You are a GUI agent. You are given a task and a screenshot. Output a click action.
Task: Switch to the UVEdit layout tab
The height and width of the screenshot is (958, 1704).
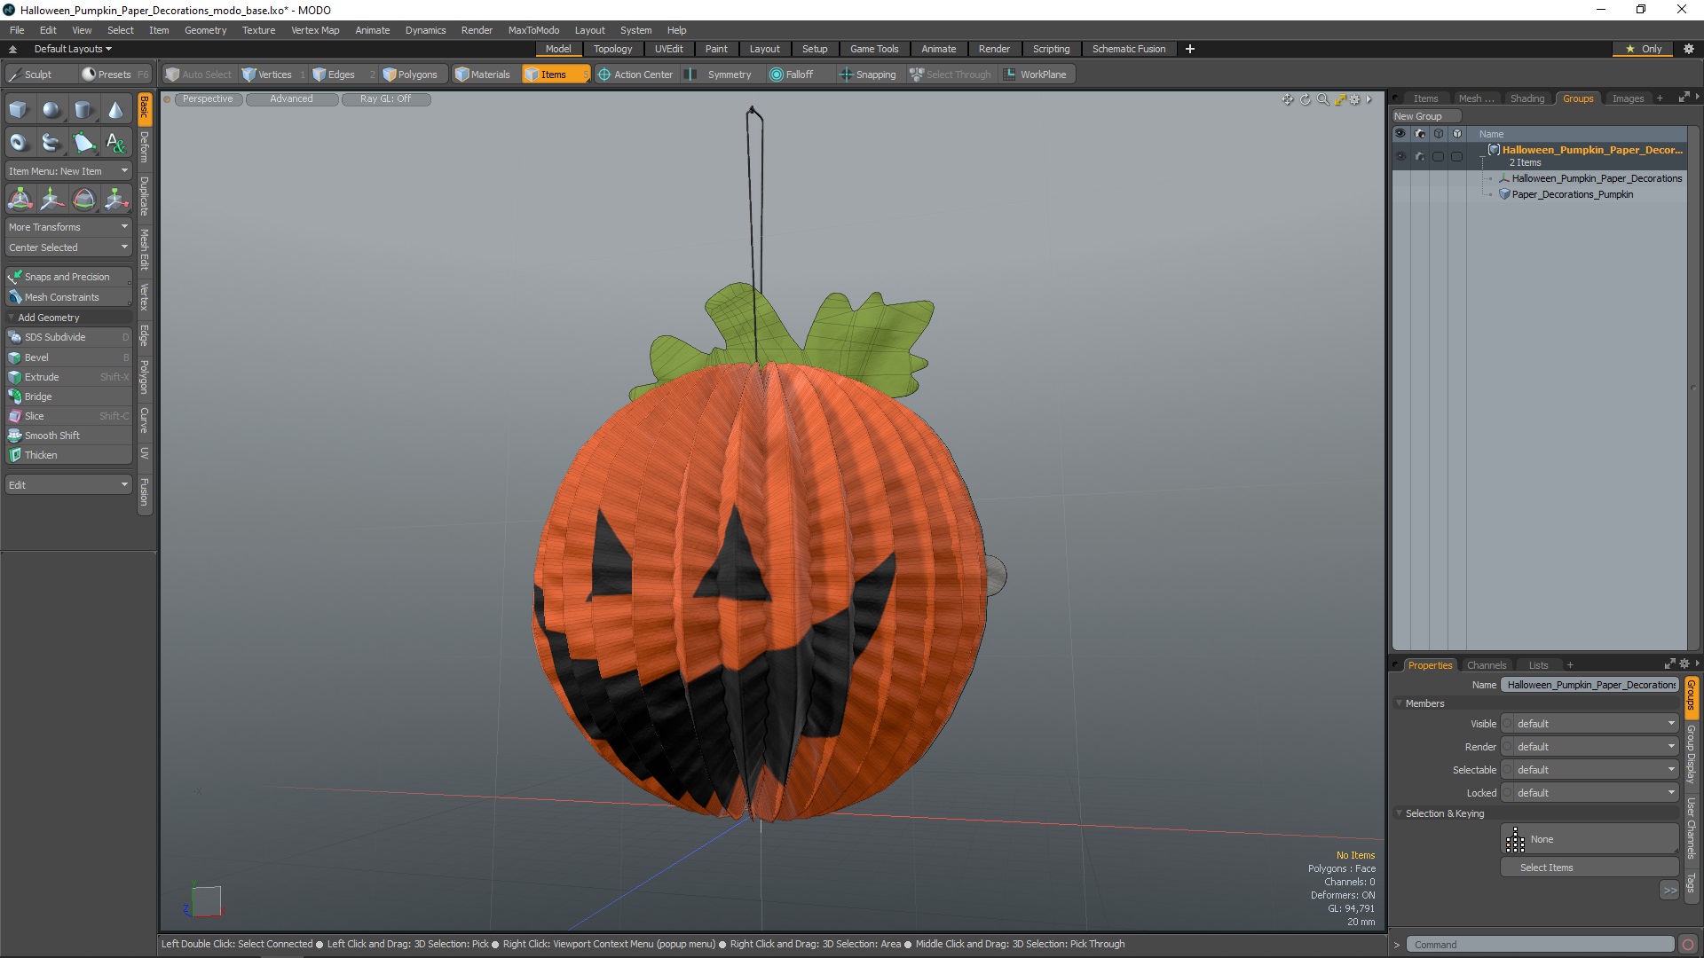tap(668, 49)
